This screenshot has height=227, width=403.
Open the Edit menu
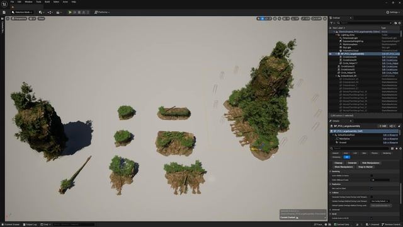click(x=20, y=2)
